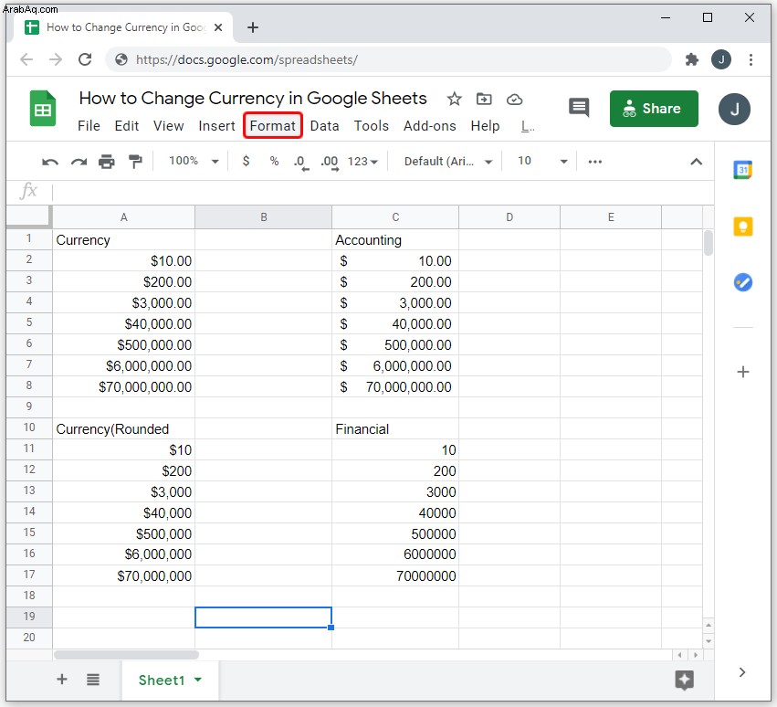Apply currency format with the $ button
The height and width of the screenshot is (707, 777).
[x=246, y=161]
